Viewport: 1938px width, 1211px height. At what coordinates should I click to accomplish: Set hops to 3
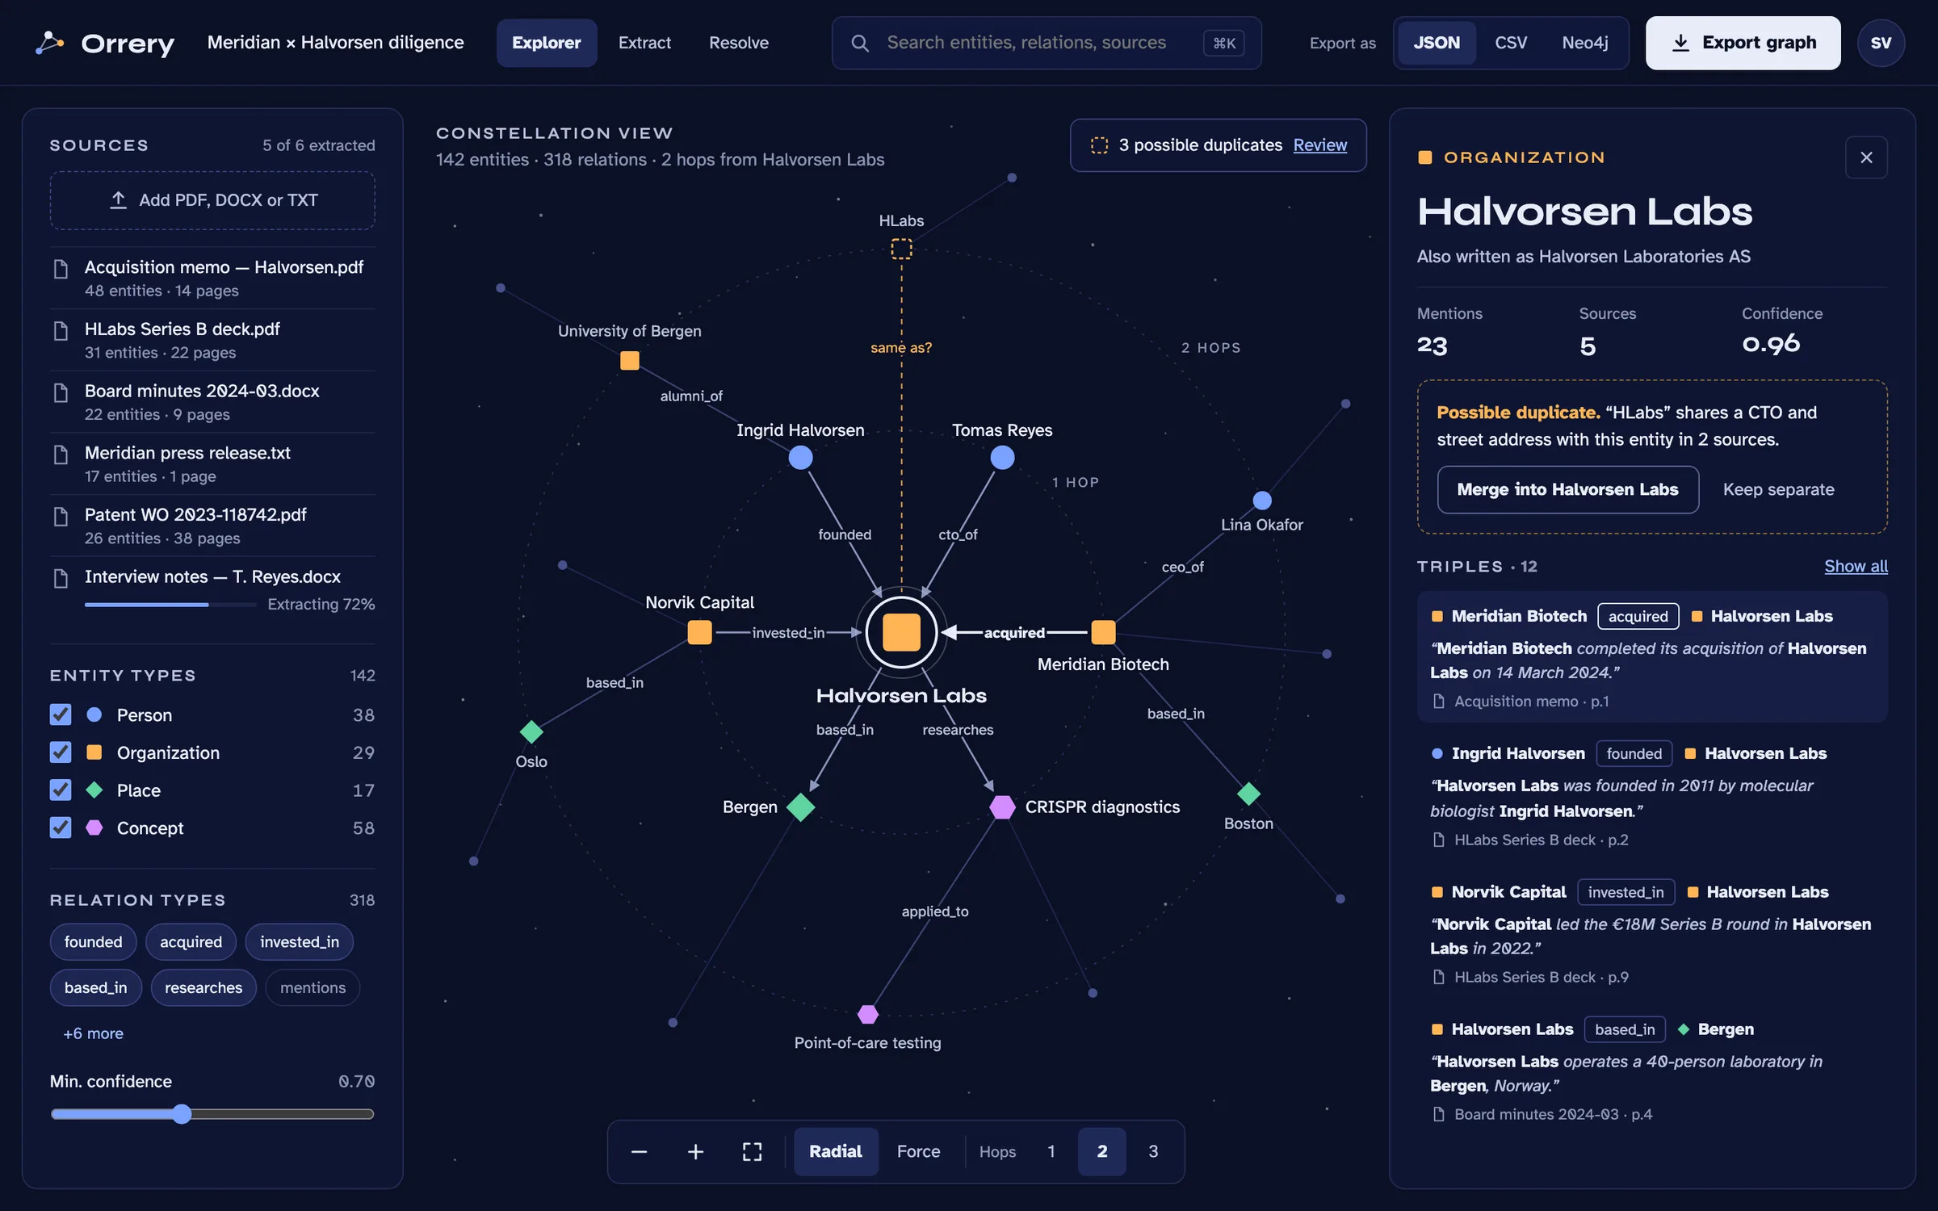tap(1153, 1151)
